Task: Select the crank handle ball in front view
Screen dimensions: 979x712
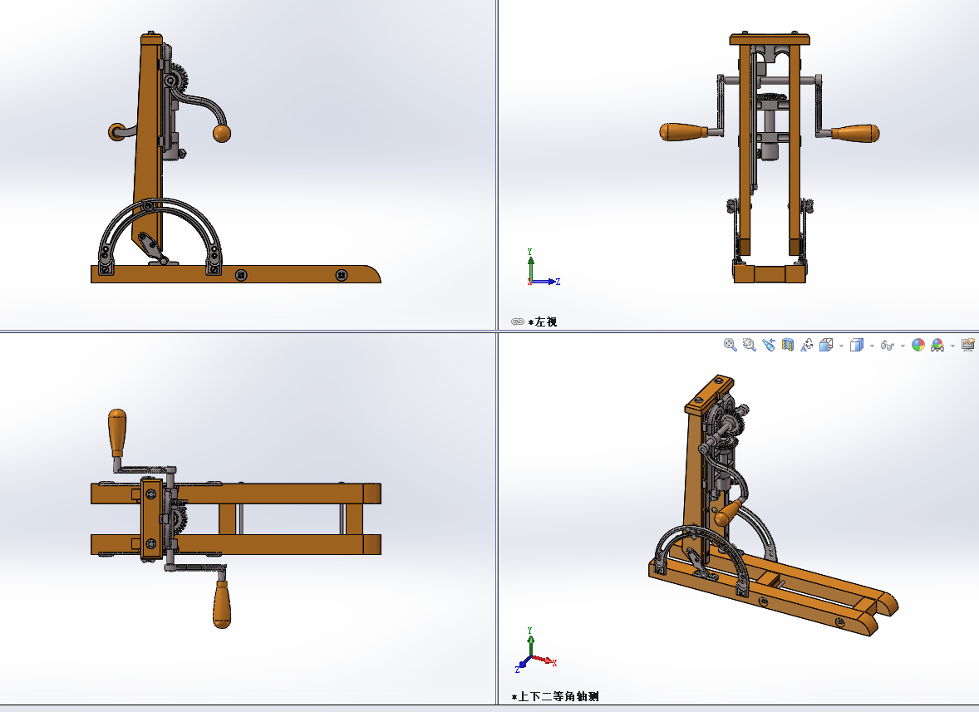Action: click(x=222, y=133)
